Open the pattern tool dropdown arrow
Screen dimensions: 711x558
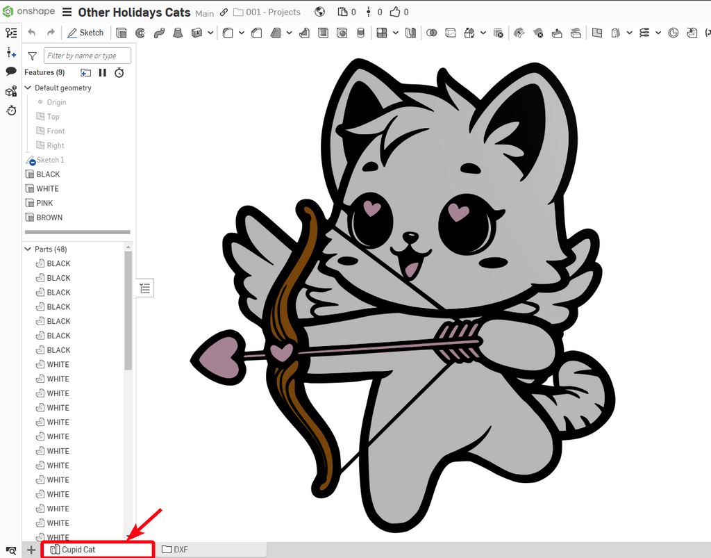pos(396,33)
